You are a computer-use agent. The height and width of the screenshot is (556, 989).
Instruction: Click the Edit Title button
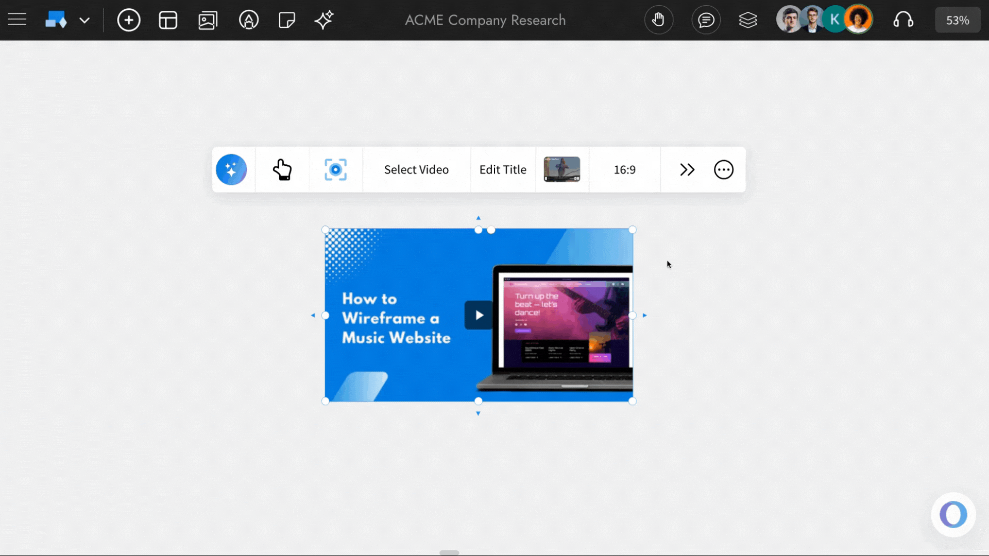pos(502,169)
